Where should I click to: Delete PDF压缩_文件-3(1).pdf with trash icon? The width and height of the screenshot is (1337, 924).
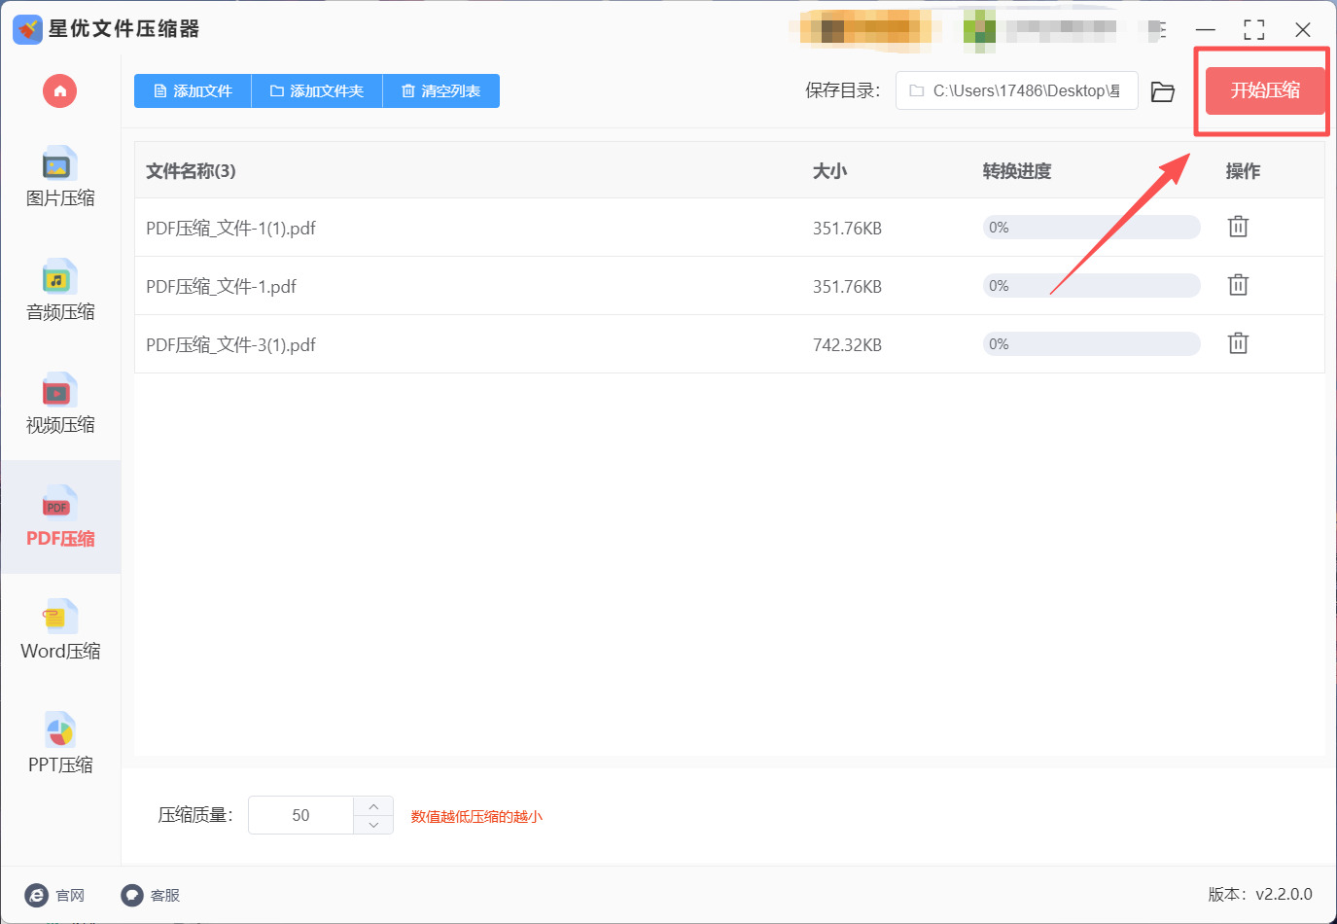(1238, 343)
